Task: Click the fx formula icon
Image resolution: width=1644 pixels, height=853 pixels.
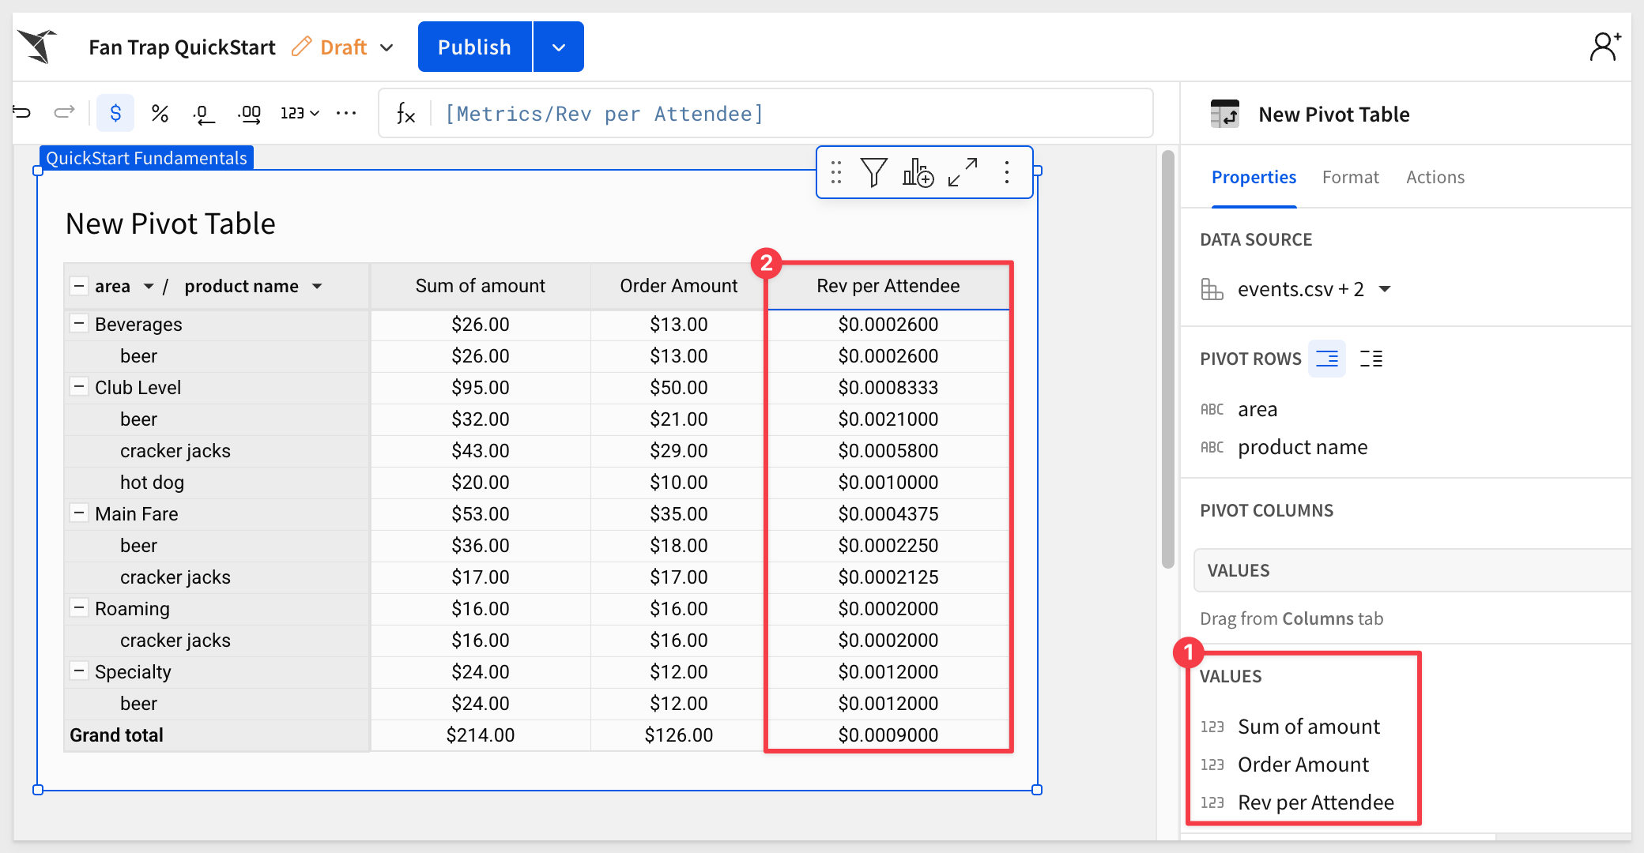Action: (405, 114)
